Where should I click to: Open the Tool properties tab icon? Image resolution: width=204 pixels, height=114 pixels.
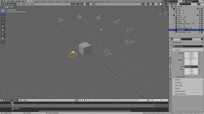tap(170, 43)
